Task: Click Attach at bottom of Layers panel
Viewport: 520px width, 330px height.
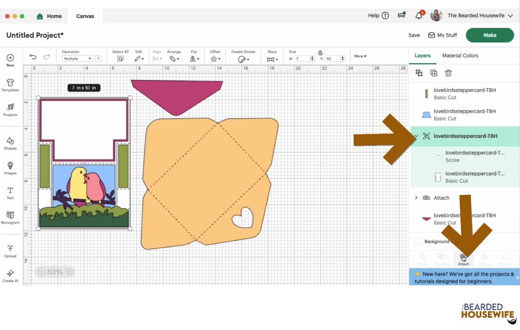Action: (463, 259)
